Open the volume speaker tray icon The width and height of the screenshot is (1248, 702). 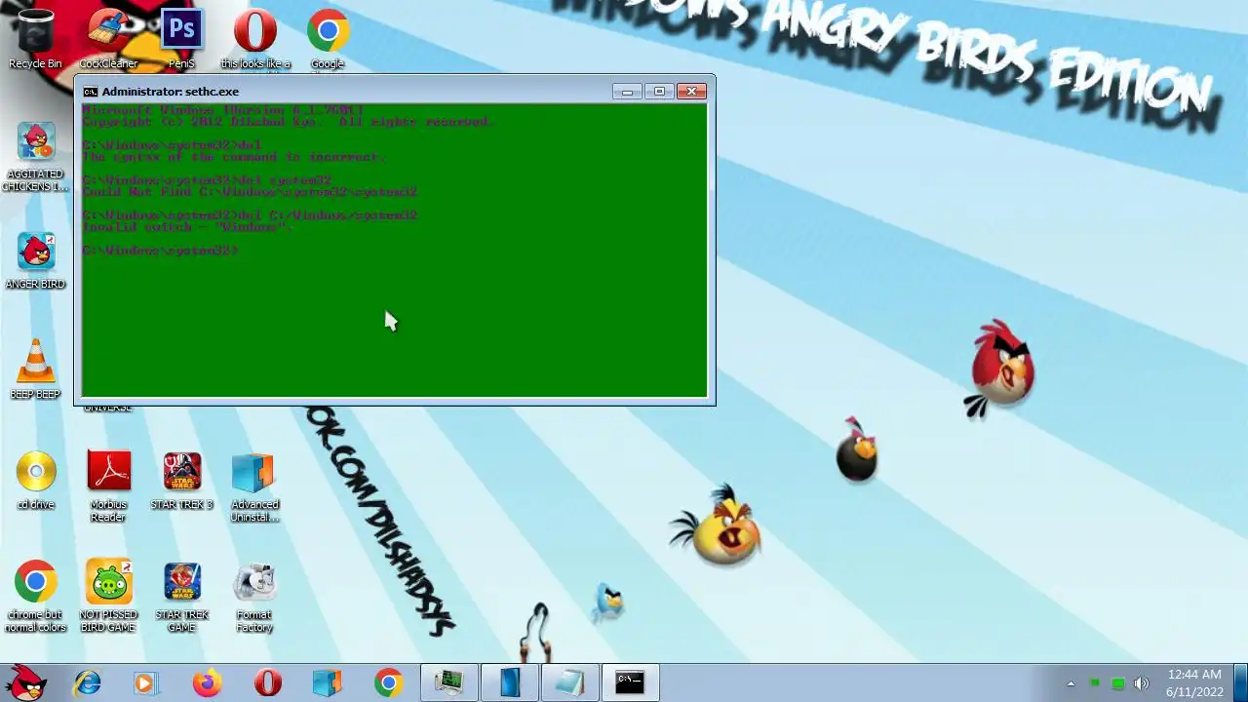tap(1142, 683)
